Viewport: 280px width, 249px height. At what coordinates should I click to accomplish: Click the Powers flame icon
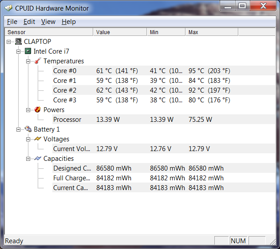click(38, 109)
